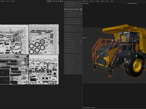Click the Copy UV command

tap(73, 55)
